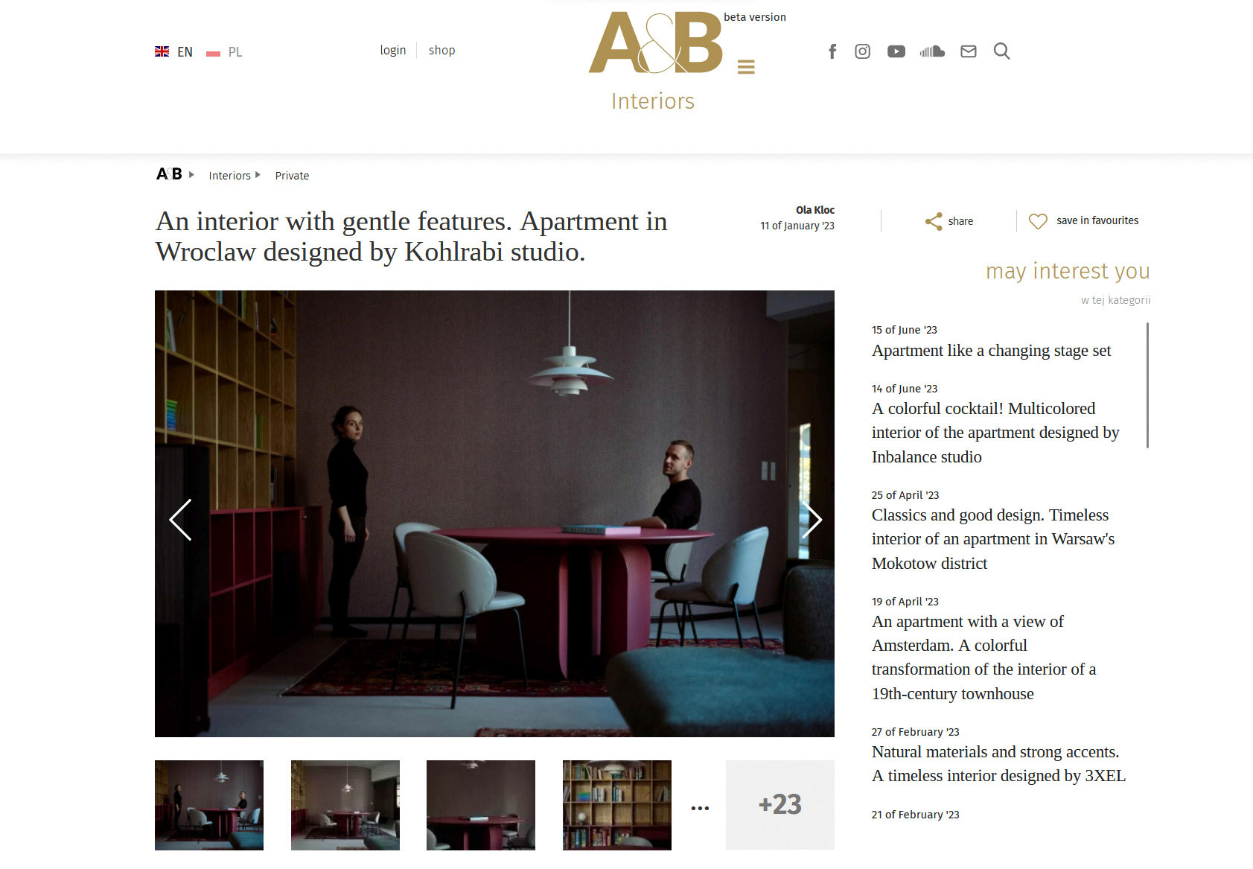Click the may interest you scrollbar
The height and width of the screenshot is (869, 1253).
click(1147, 385)
